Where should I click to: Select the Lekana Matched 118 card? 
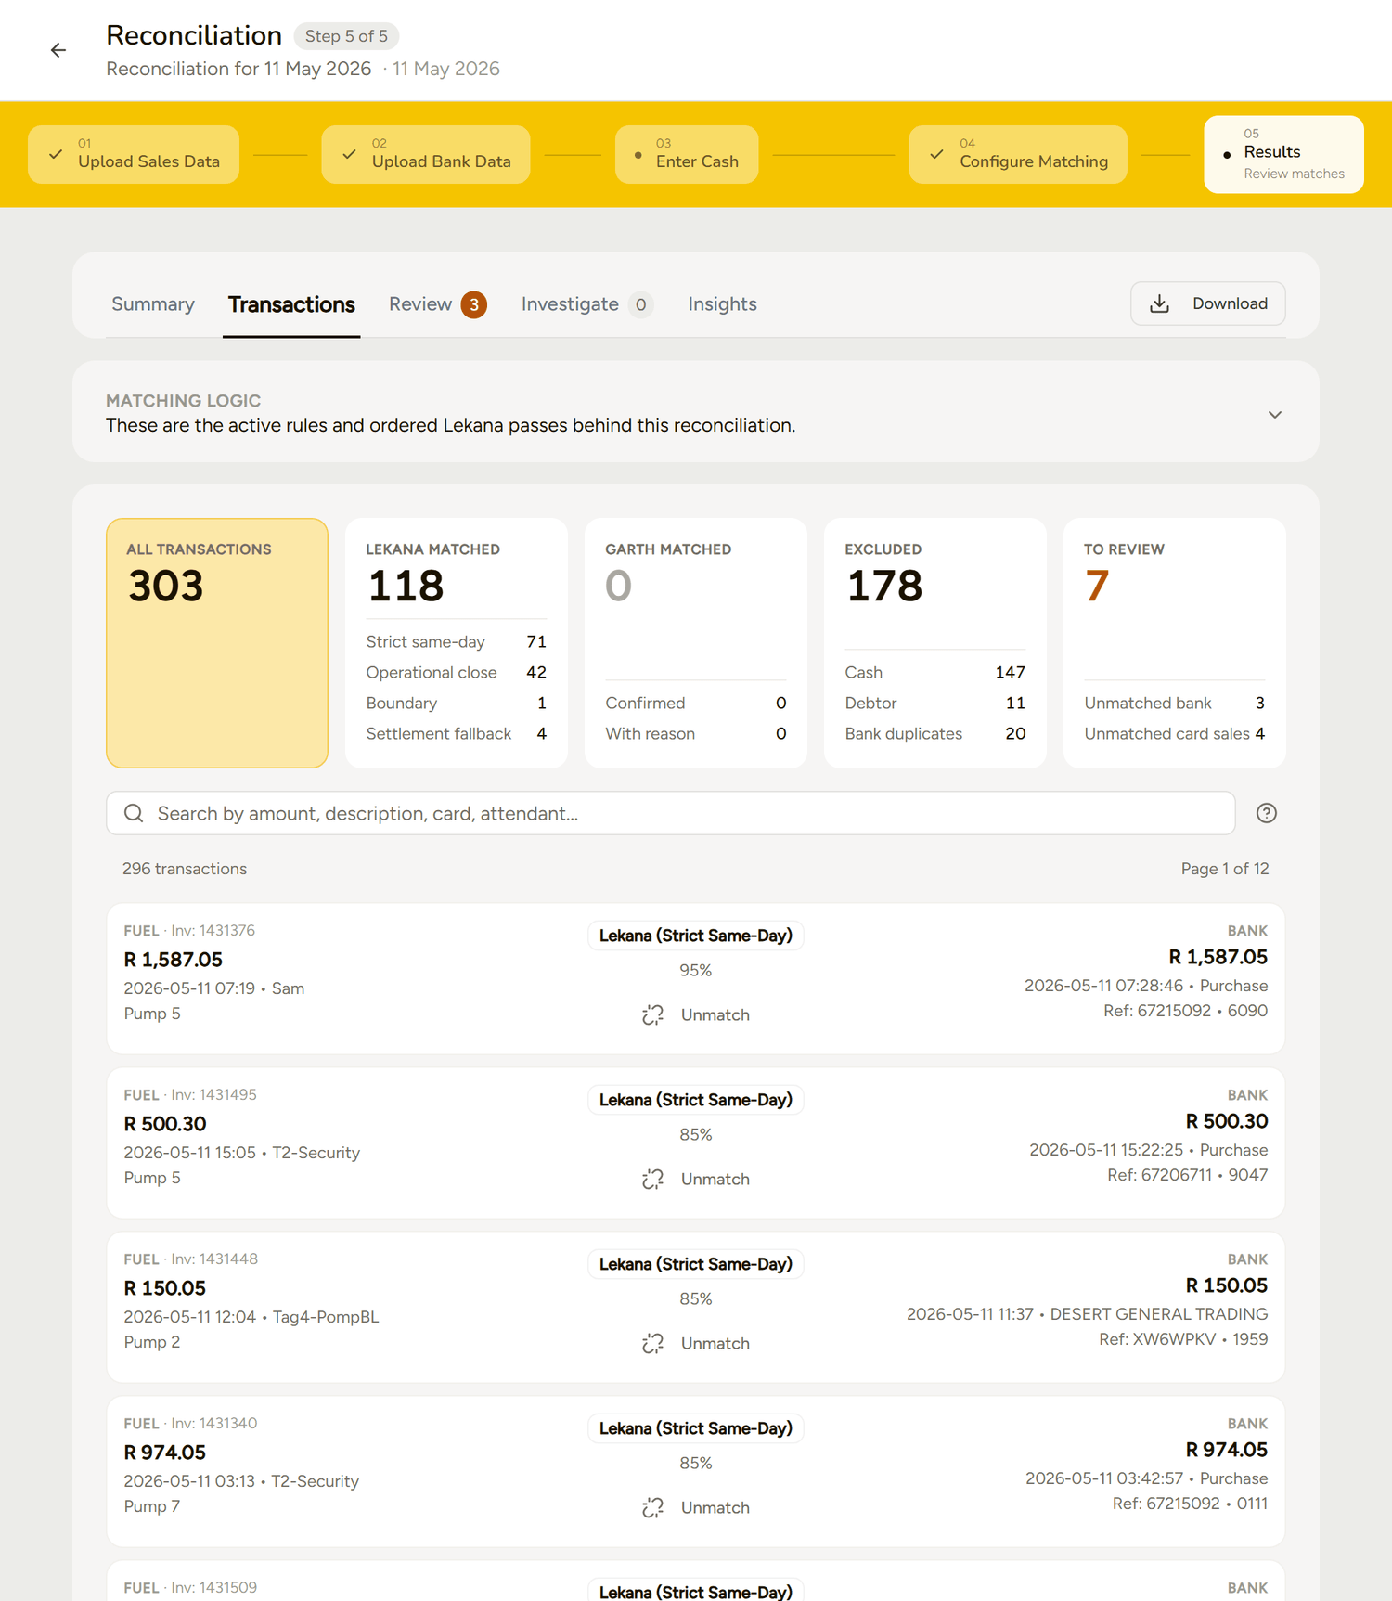[457, 643]
